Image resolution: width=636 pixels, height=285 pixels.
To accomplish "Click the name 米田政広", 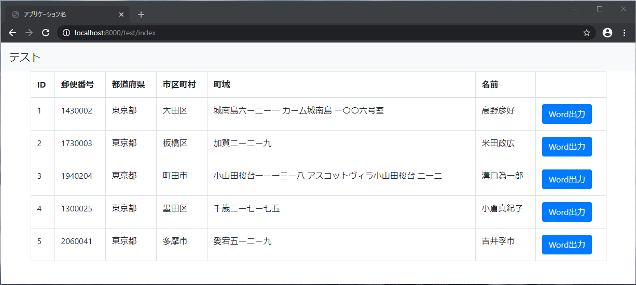I will point(498,143).
